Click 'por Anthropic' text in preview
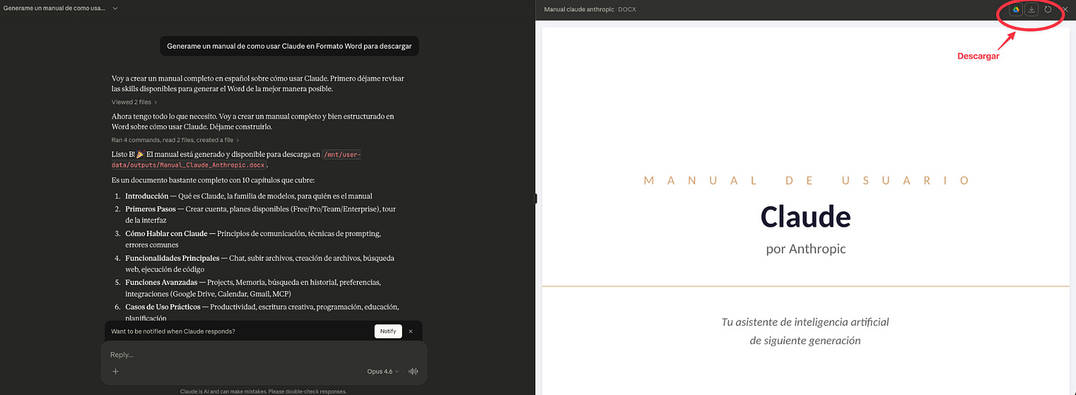Screen dimensions: 1076x395 pos(806,249)
